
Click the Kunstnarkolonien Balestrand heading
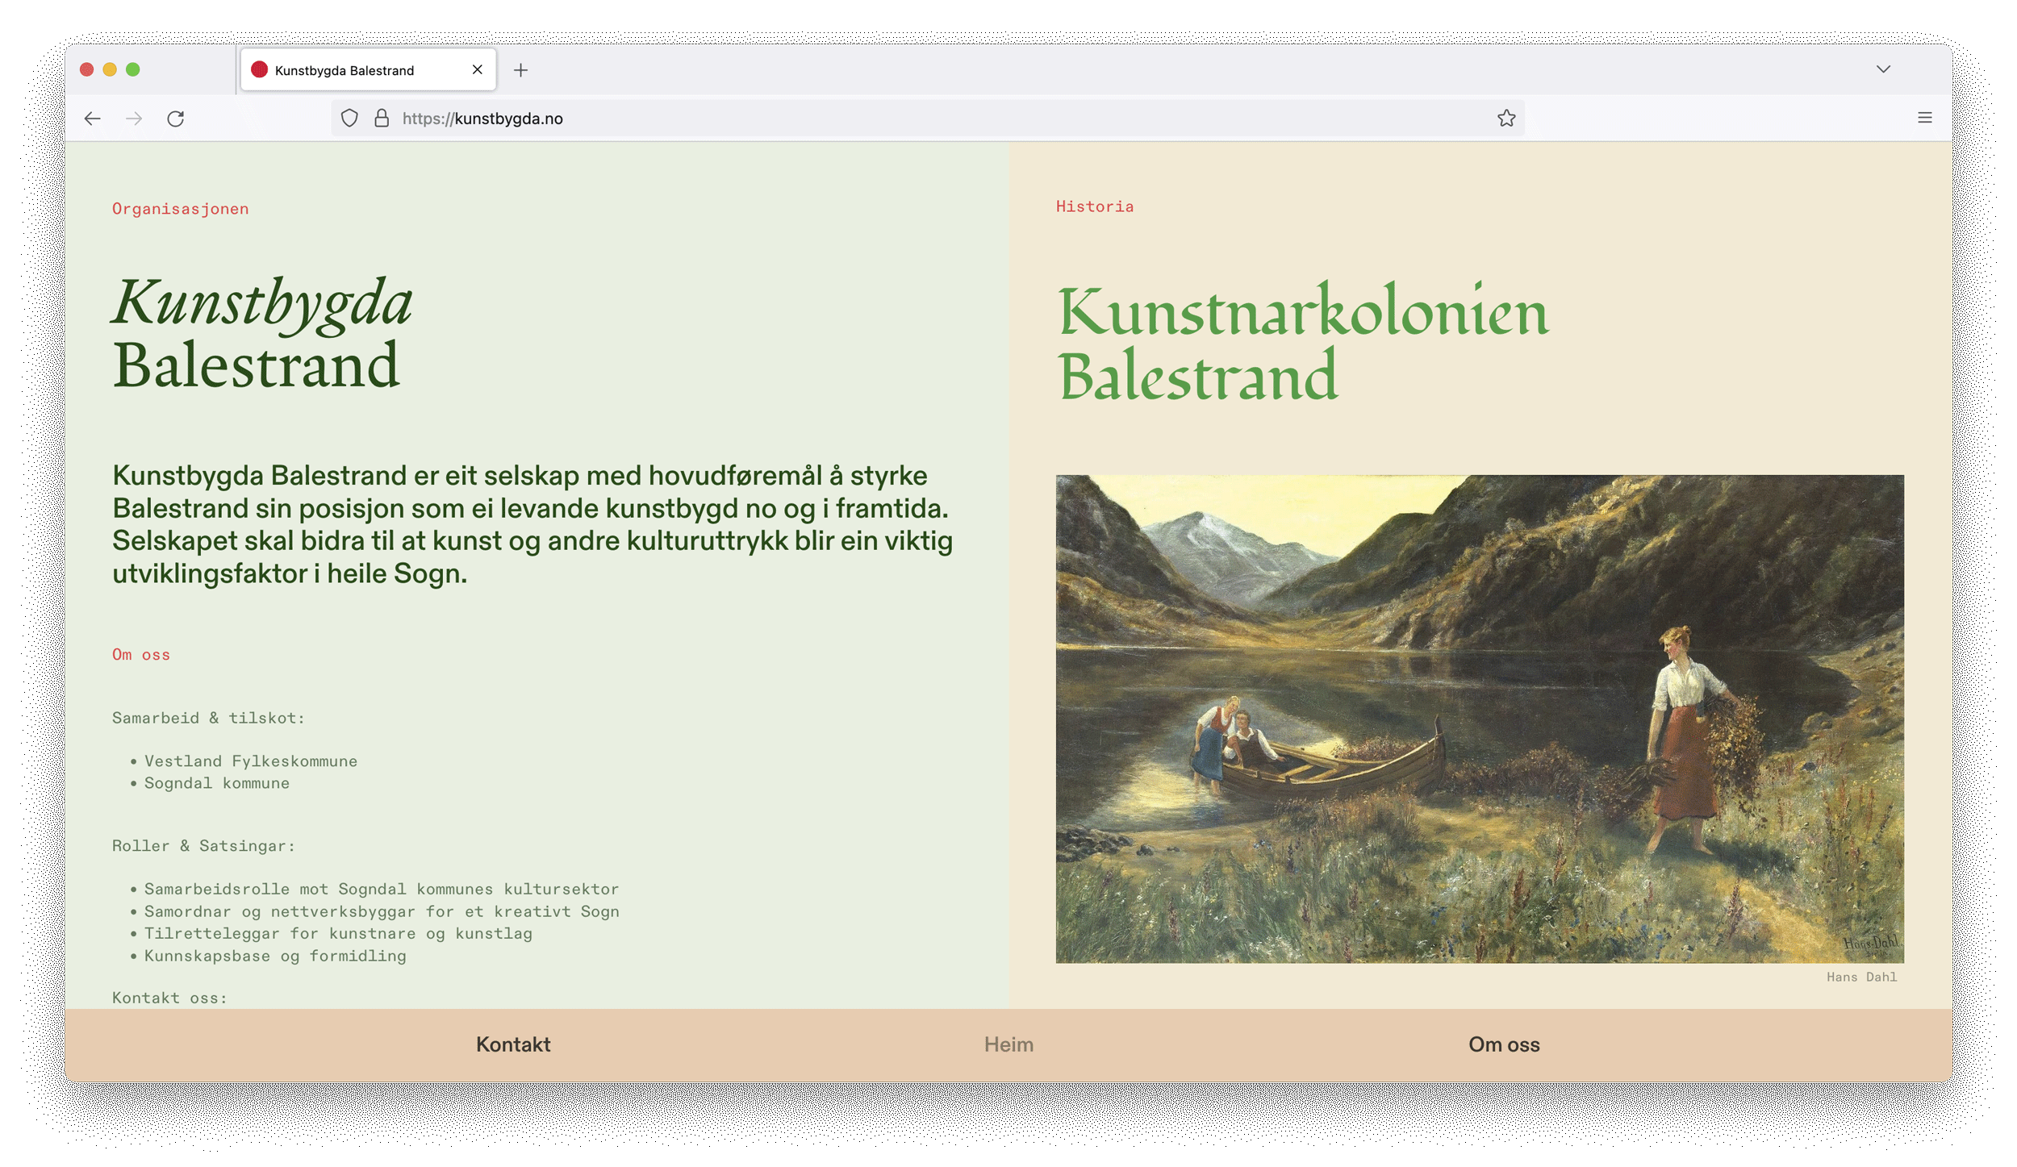point(1302,344)
